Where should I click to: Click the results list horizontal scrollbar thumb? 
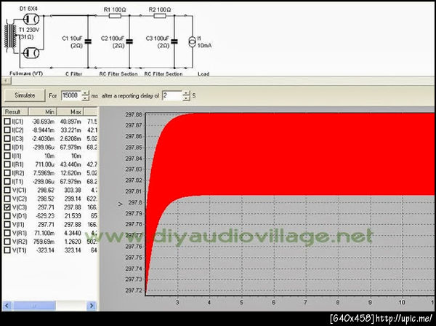34,306
